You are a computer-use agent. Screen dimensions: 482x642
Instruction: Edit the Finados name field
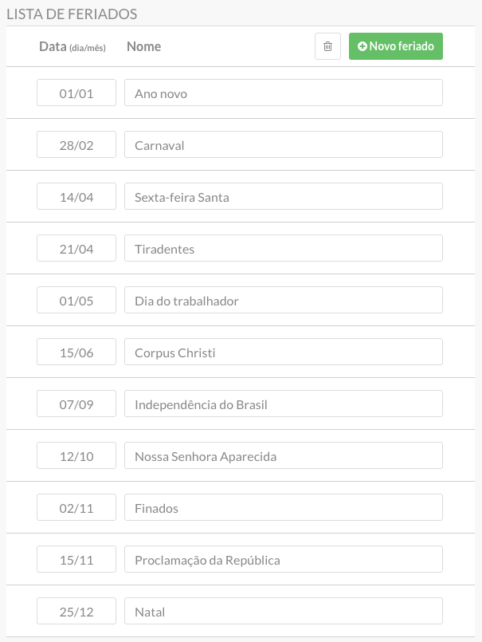(283, 507)
